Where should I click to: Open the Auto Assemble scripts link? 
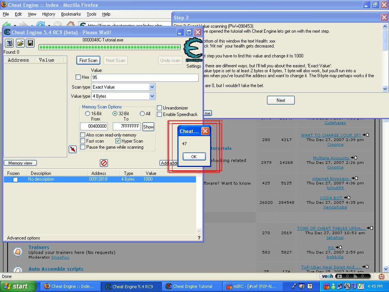(x=56, y=269)
